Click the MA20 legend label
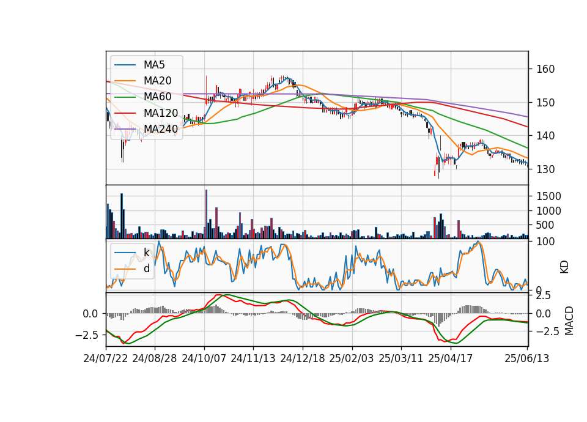 (x=157, y=81)
